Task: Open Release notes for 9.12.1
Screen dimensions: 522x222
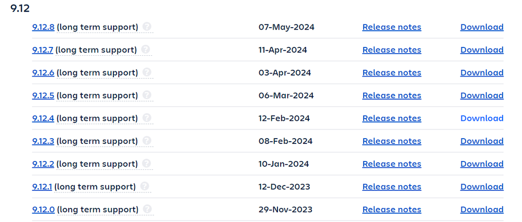Action: 392,187
